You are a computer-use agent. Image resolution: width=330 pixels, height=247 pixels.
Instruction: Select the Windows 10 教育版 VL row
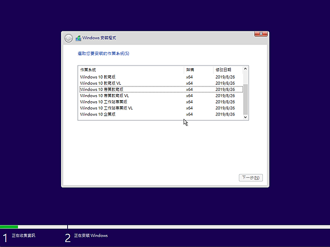coord(161,83)
